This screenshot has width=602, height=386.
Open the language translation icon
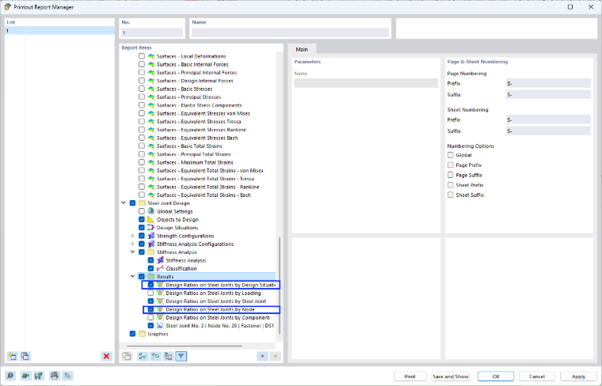click(67, 376)
